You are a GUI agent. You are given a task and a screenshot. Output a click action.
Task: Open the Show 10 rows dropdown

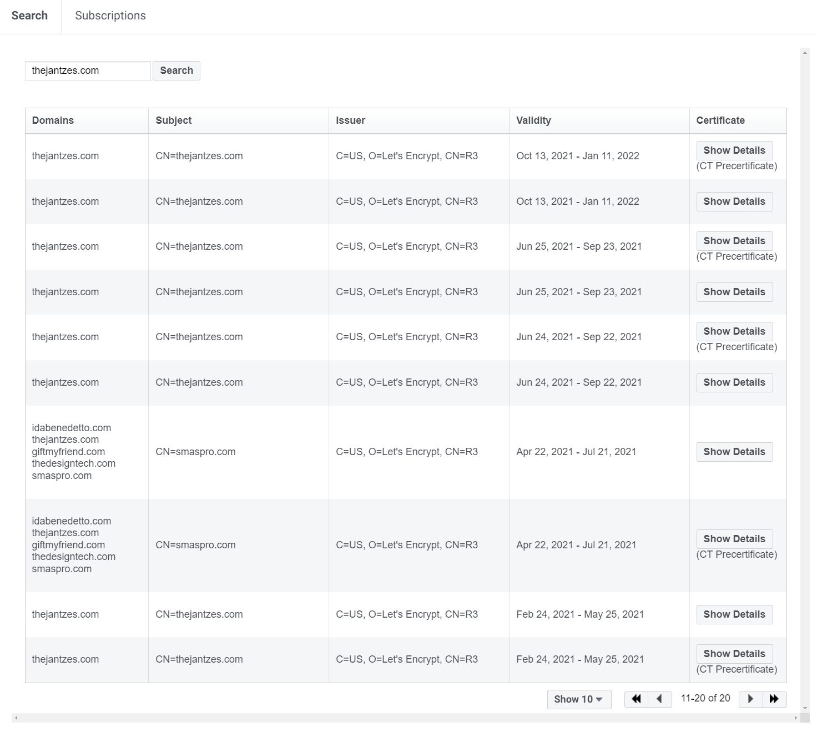pyautogui.click(x=579, y=699)
